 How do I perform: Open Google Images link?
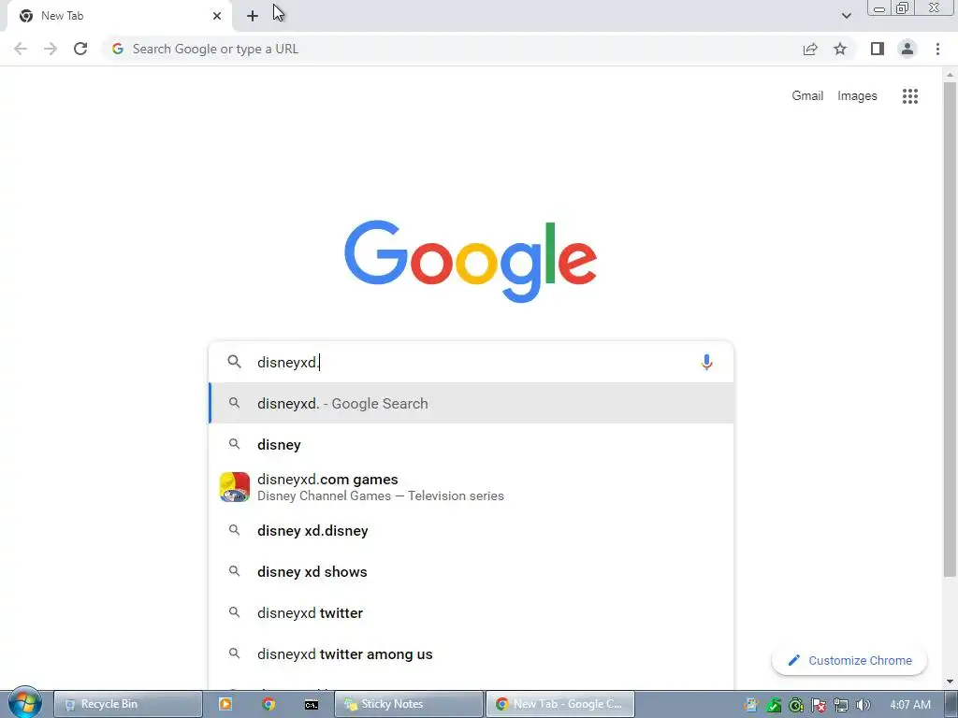point(857,96)
